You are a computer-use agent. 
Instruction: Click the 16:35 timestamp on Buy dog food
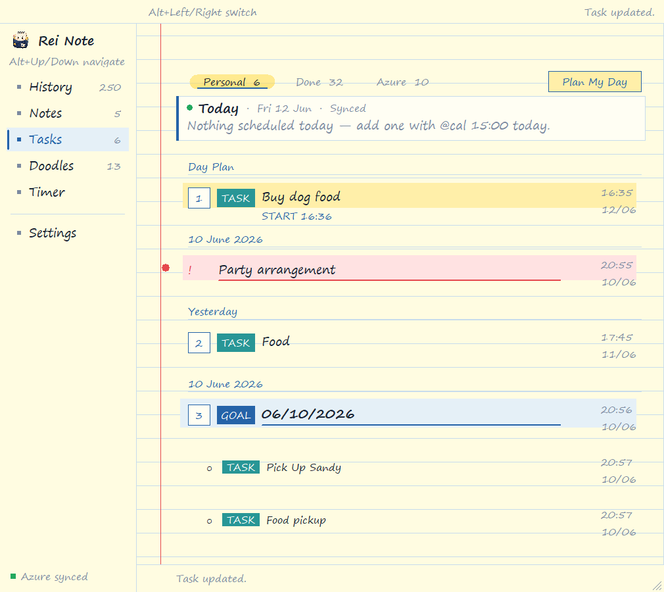[617, 193]
